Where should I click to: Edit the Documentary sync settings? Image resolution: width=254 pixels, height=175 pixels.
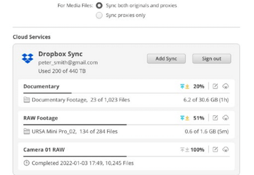pos(215,86)
